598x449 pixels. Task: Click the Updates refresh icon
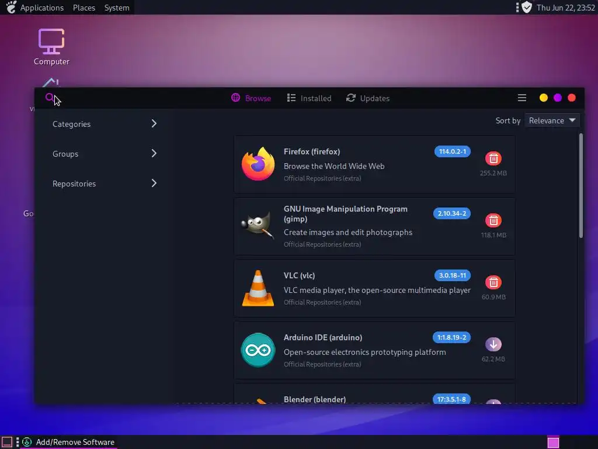point(350,98)
